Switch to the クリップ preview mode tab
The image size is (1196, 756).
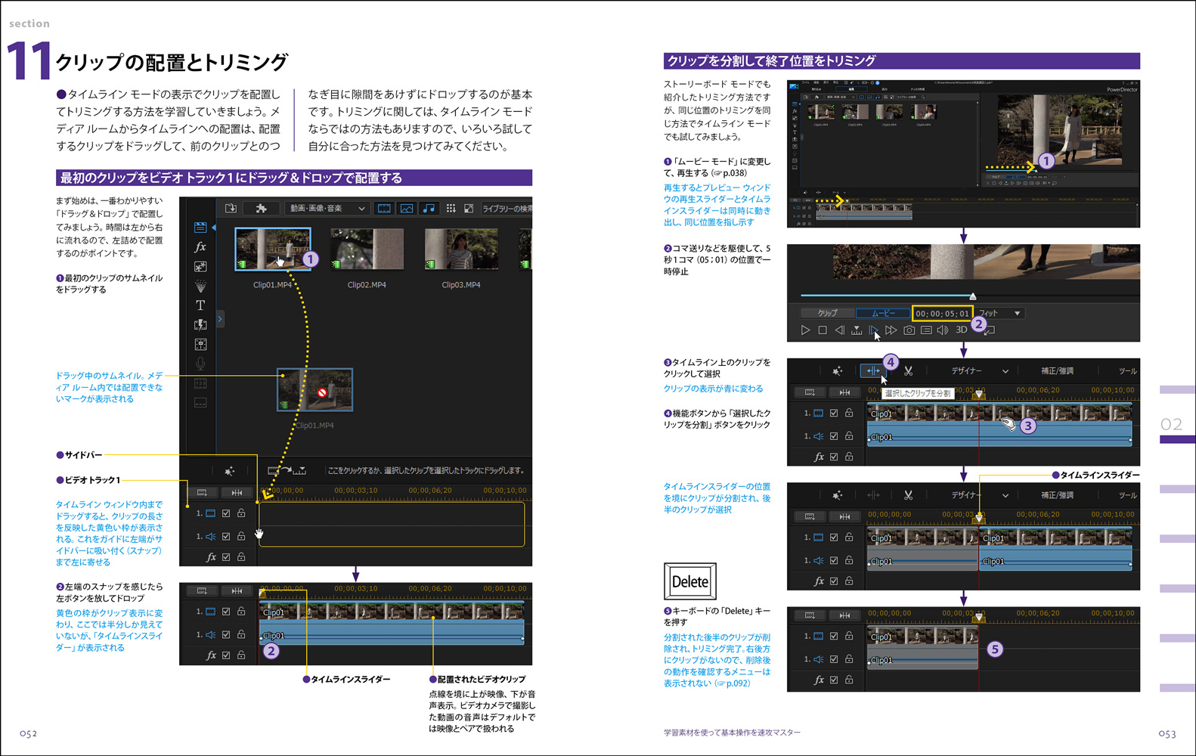click(827, 313)
